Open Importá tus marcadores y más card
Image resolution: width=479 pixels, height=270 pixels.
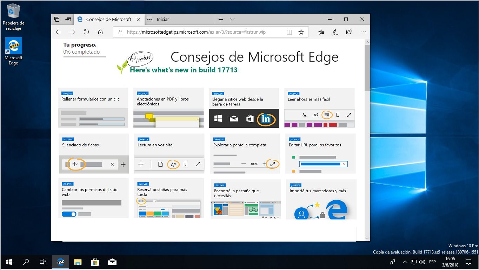[x=321, y=199]
